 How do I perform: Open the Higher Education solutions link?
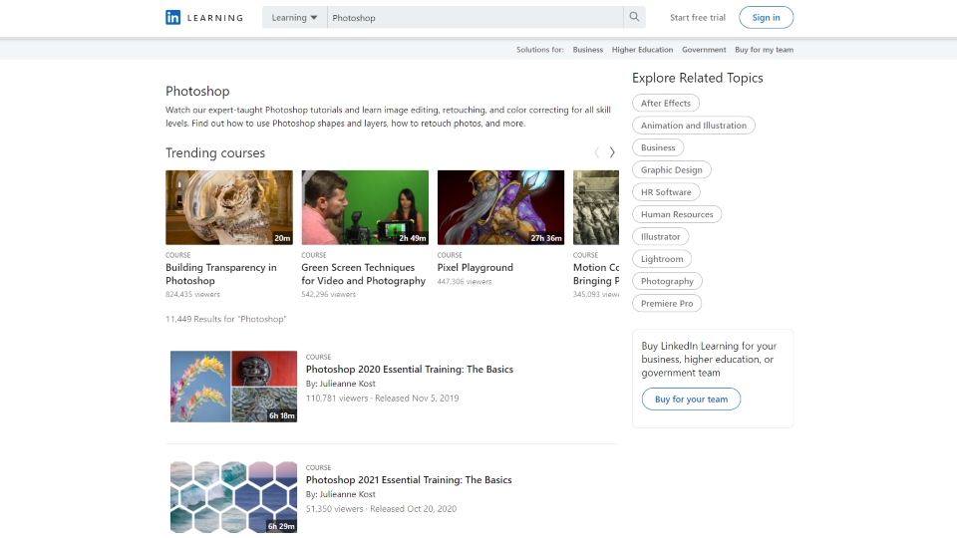(642, 50)
